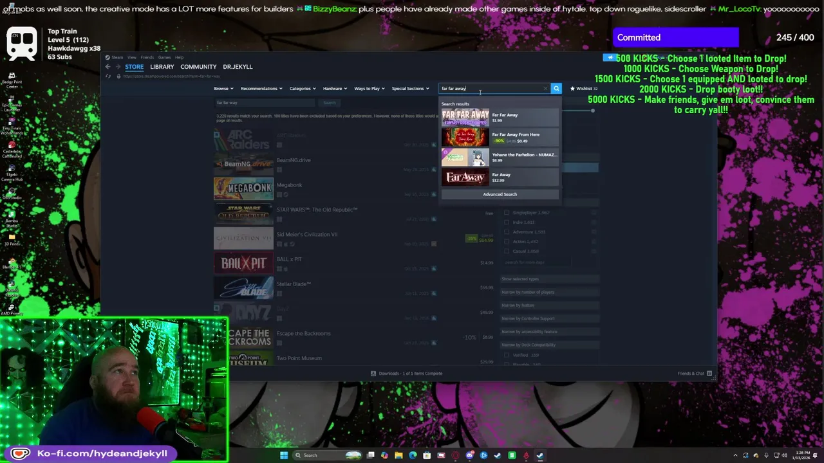The image size is (824, 463).
Task: Select Far Far Away From Here suggestion
Action: pos(500,138)
